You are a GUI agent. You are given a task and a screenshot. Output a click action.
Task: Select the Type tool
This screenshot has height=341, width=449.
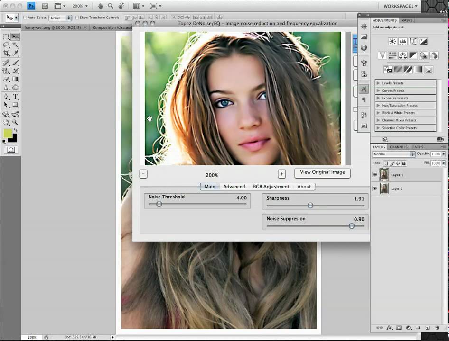tap(15, 97)
